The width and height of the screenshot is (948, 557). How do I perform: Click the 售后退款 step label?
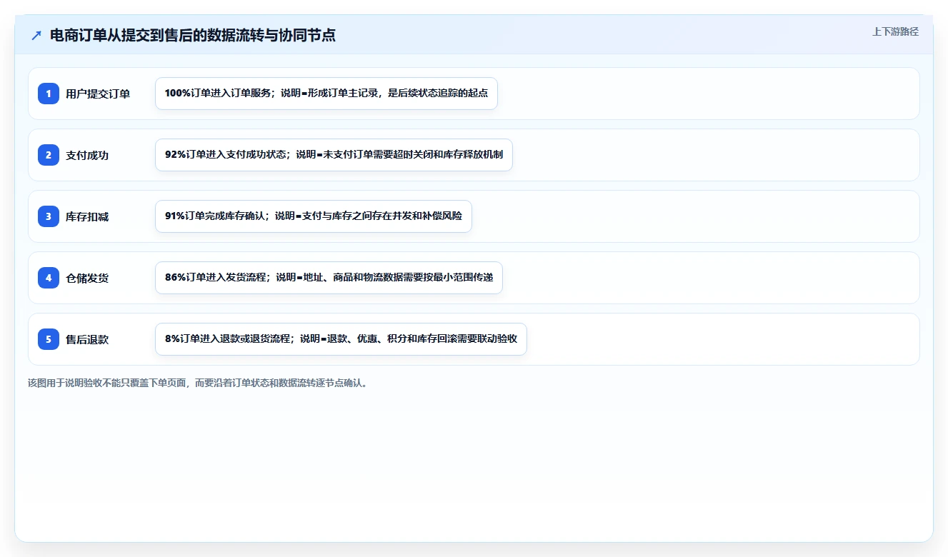pyautogui.click(x=87, y=339)
